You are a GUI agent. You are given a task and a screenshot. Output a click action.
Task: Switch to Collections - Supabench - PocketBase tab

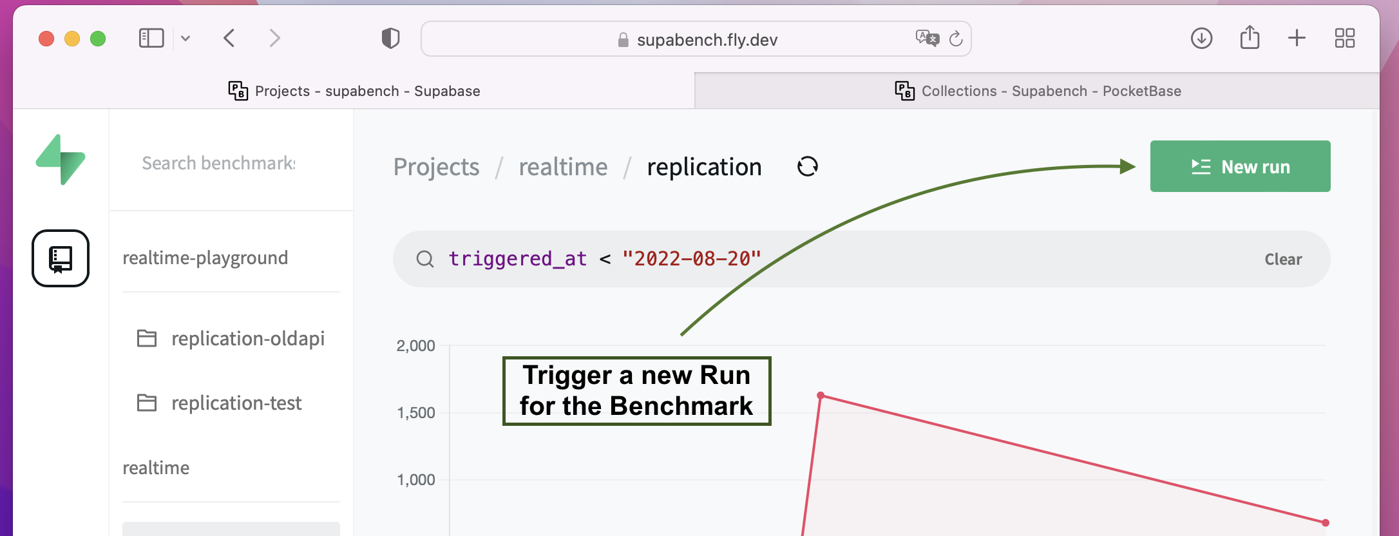1037,91
